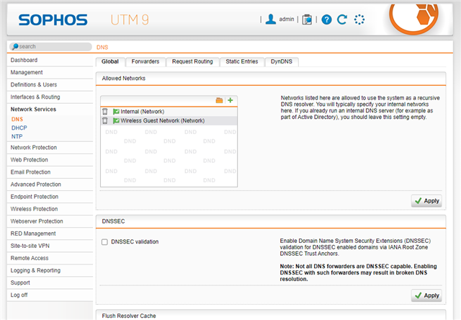The image size is (461, 320).
Task: Apply the DNSSEC settings
Action: pyautogui.click(x=426, y=295)
